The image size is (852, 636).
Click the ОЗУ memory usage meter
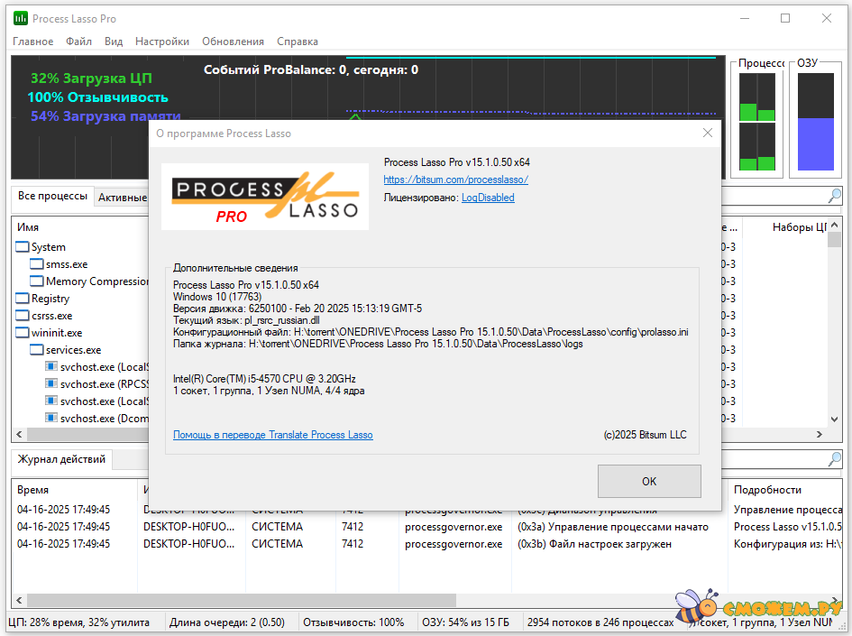point(816,122)
